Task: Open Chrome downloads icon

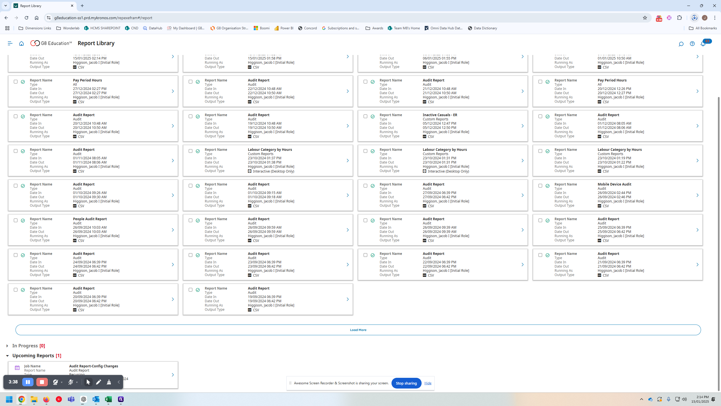Action: [x=695, y=18]
